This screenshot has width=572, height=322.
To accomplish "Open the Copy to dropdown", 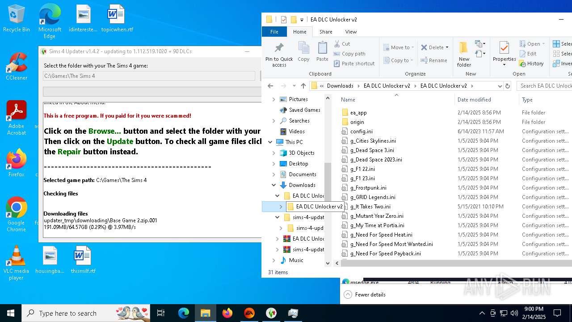I will tap(398, 60).
